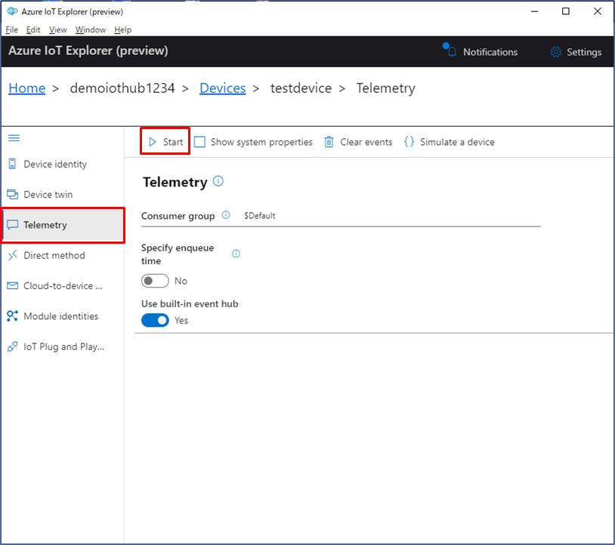The image size is (615, 545).
Task: Open the View menu
Action: (57, 29)
